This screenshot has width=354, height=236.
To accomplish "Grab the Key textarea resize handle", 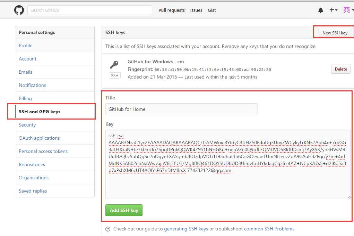I will coord(349,197).
